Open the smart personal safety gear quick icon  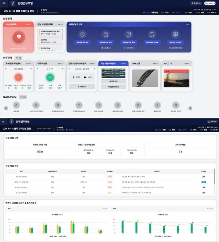36,105
